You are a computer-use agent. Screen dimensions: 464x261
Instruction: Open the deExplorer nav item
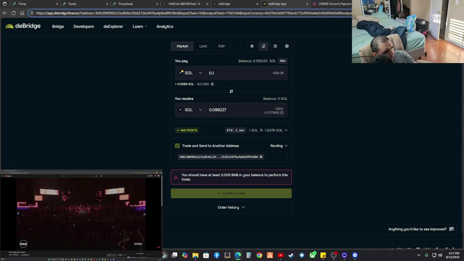113,26
